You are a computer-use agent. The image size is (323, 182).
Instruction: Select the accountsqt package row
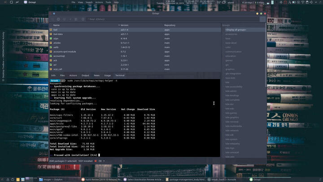(135, 56)
